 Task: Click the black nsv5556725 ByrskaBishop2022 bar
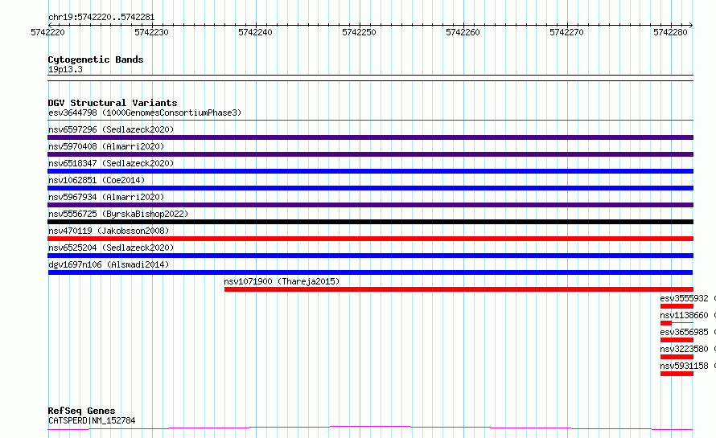[371, 222]
